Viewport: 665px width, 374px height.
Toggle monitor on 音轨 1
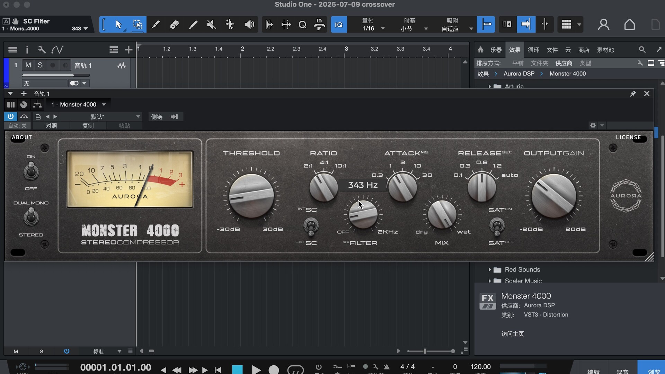pos(65,65)
